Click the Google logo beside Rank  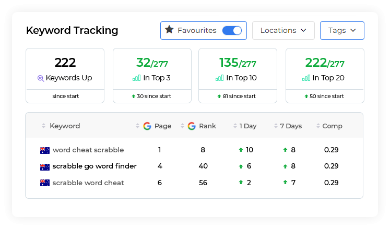[x=192, y=126]
